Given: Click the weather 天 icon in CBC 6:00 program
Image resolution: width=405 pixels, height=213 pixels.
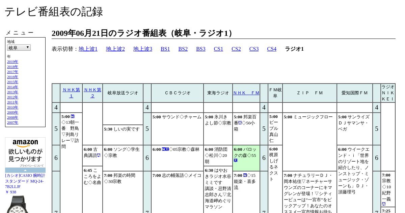Looking at the screenshot, I should click(167, 149).
